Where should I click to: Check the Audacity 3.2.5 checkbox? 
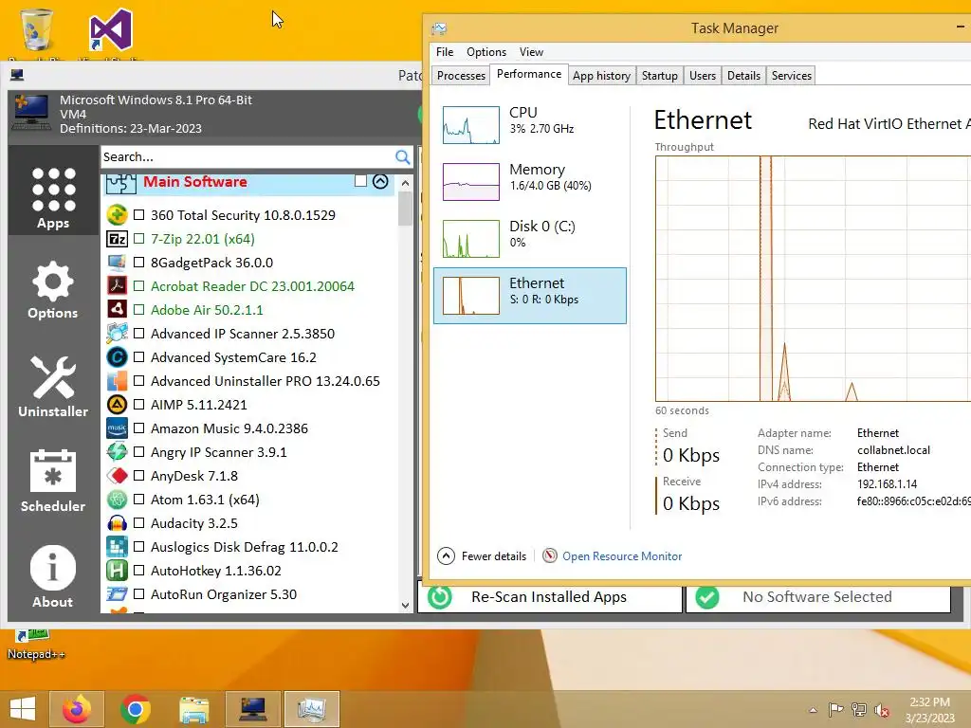point(138,523)
